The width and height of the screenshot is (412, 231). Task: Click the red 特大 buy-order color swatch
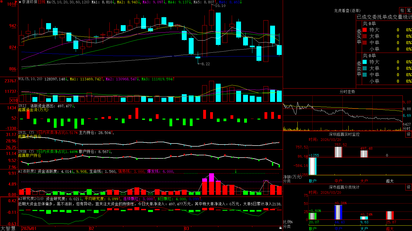tap(365, 30)
